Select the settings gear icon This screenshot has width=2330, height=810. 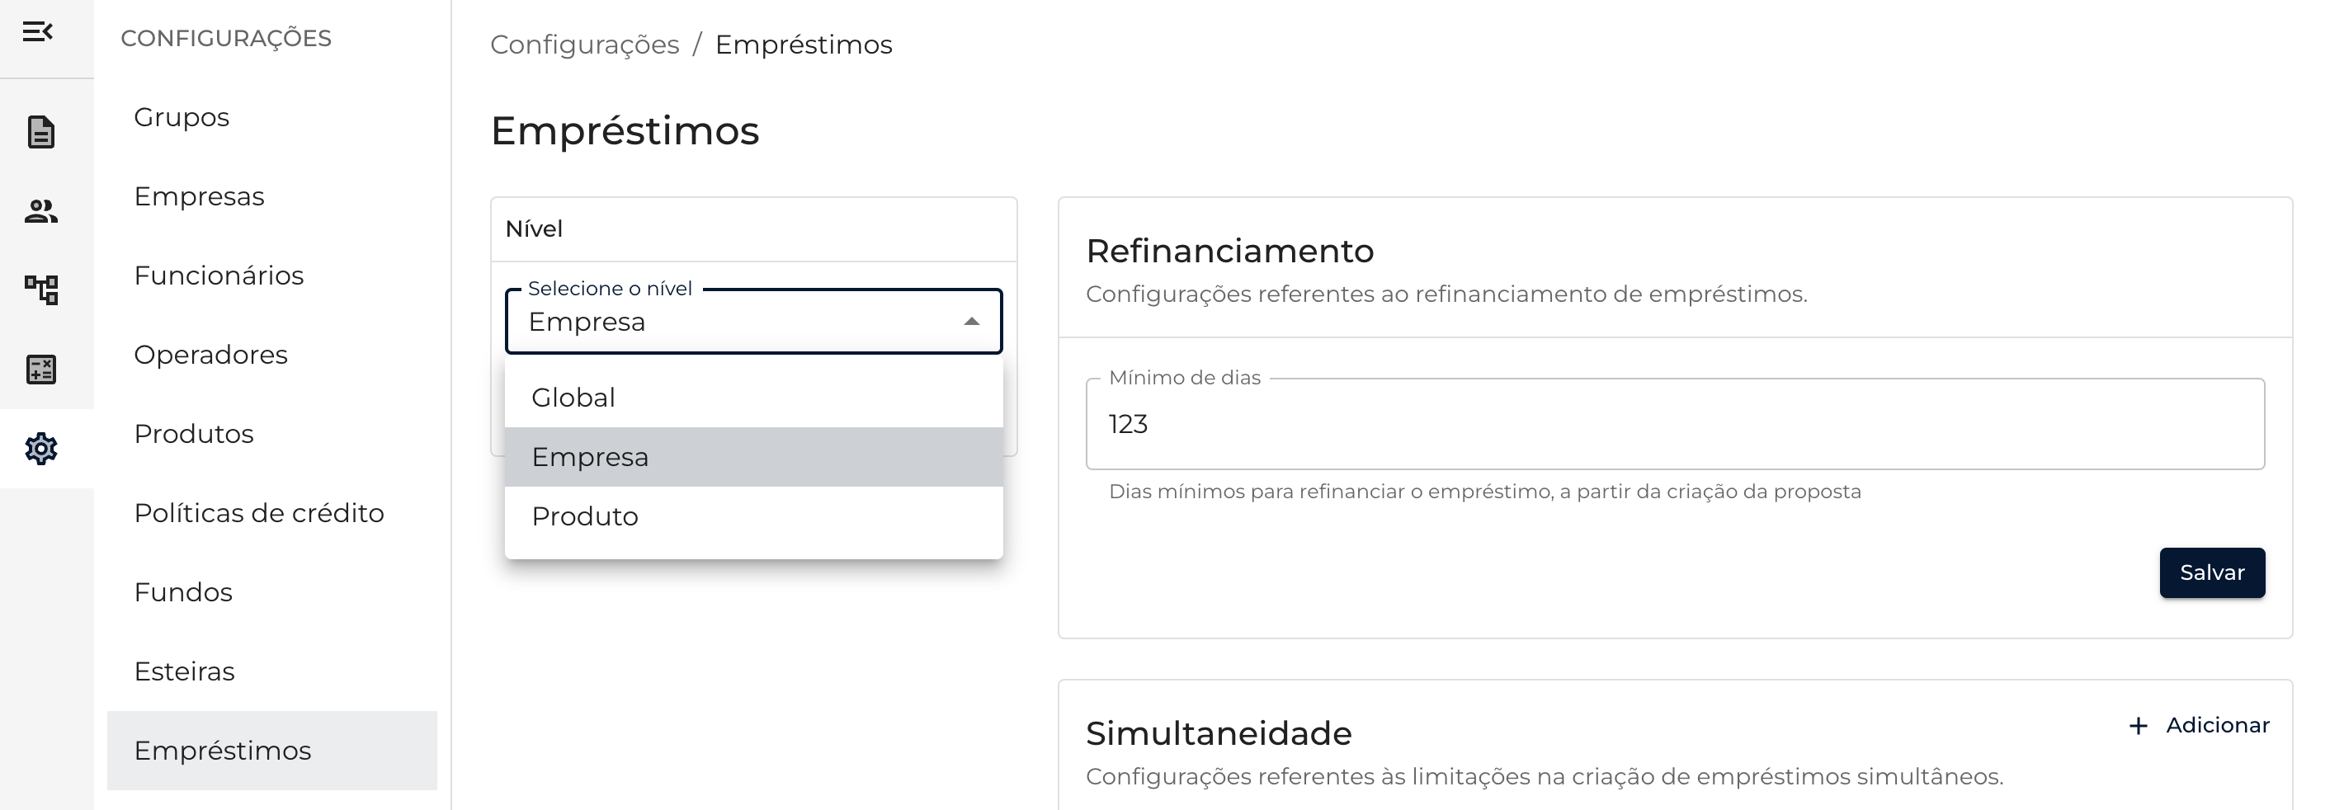(x=40, y=449)
